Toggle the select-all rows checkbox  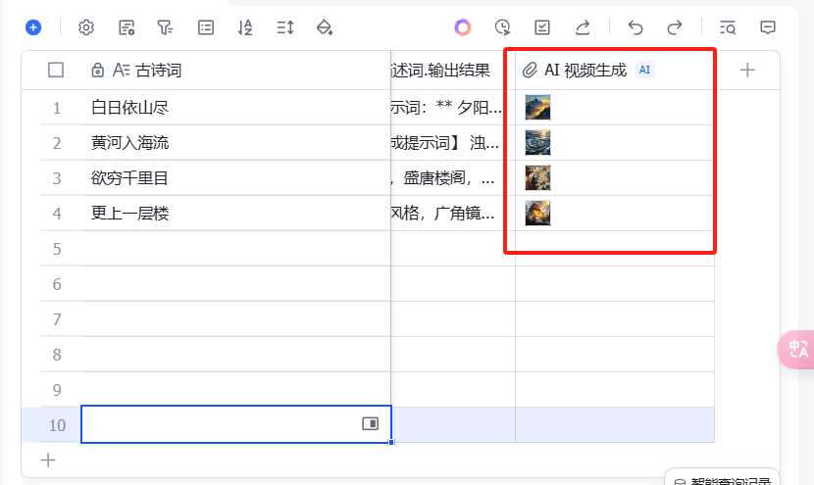tap(56, 70)
